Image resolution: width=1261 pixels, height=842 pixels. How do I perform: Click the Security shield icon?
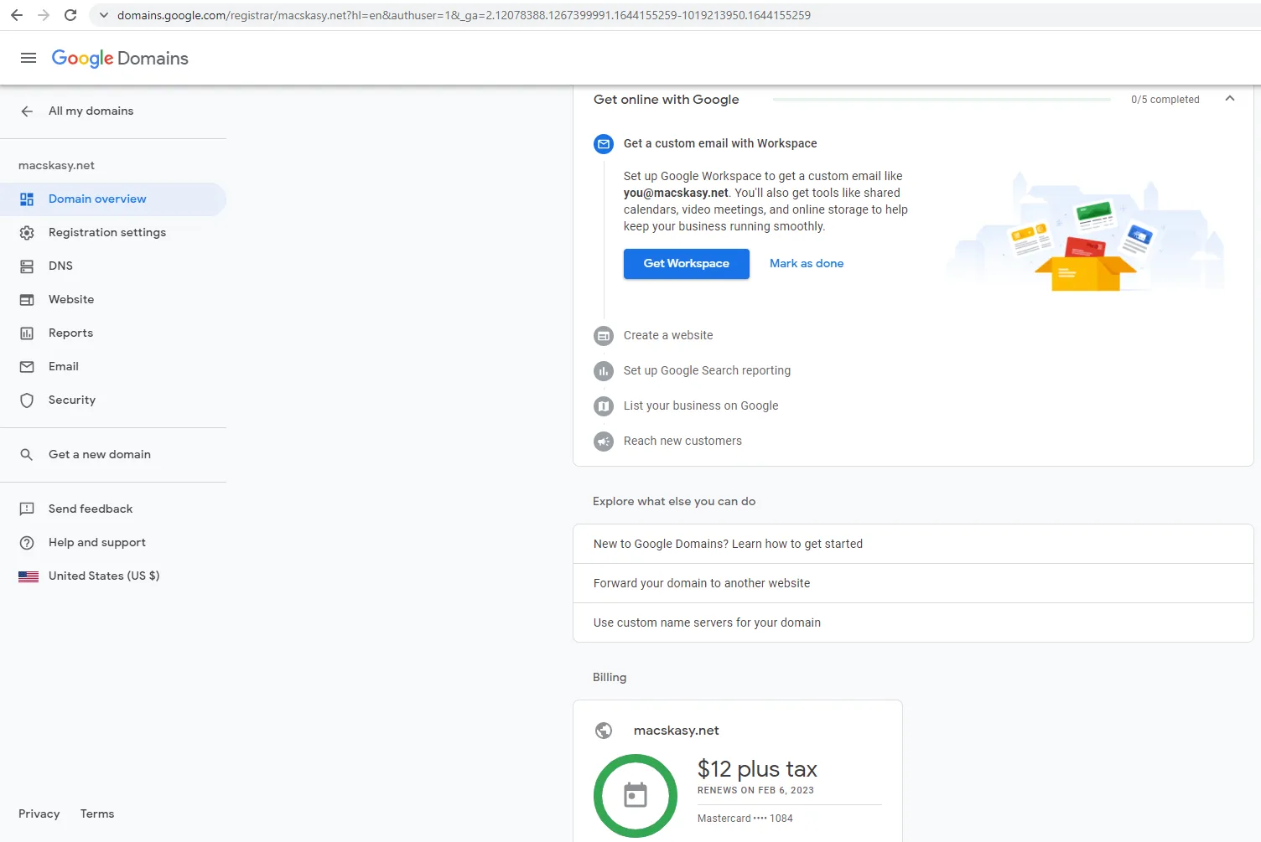[x=27, y=400]
